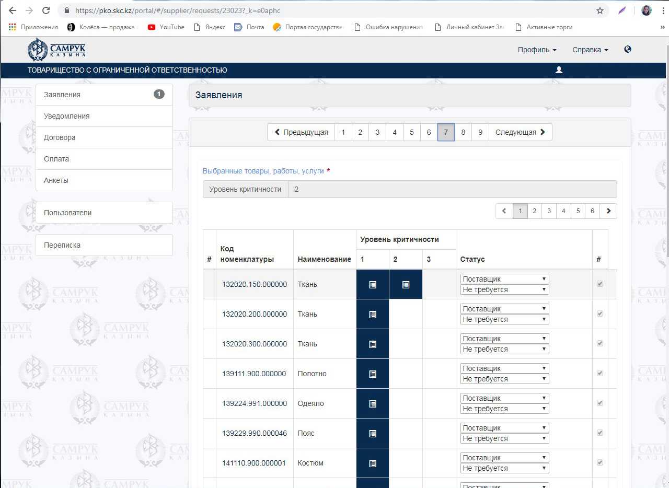Toggle the checkbox for Пояс row
The image size is (669, 488).
tap(600, 433)
